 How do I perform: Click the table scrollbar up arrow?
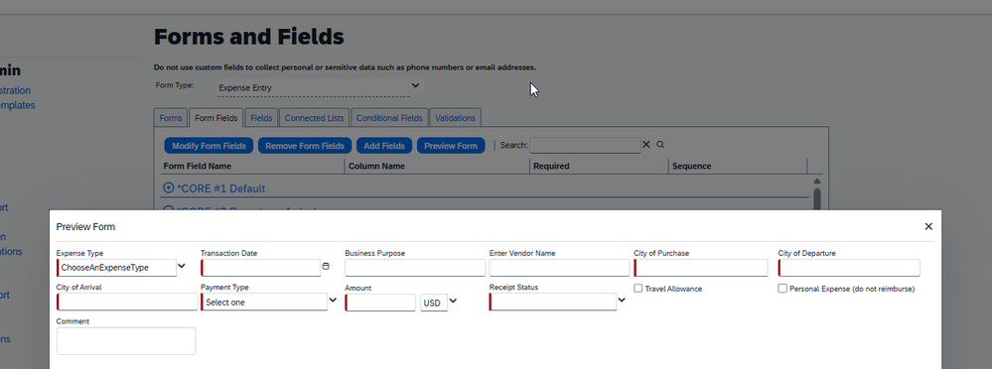[817, 182]
